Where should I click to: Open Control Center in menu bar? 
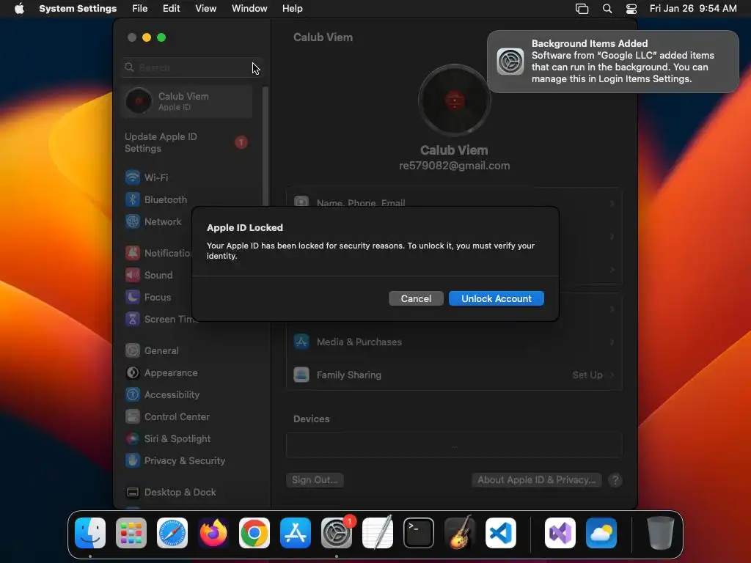coord(631,9)
